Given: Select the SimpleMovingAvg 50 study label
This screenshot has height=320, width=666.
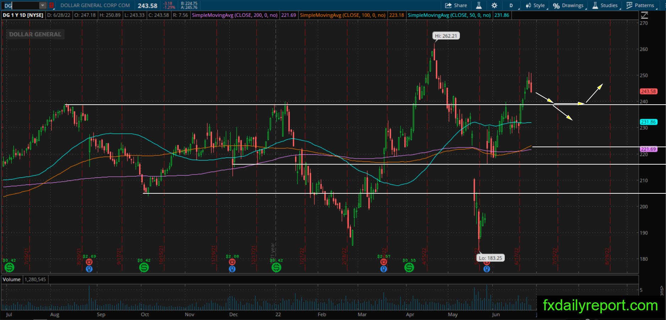Looking at the screenshot, I should pos(449,15).
